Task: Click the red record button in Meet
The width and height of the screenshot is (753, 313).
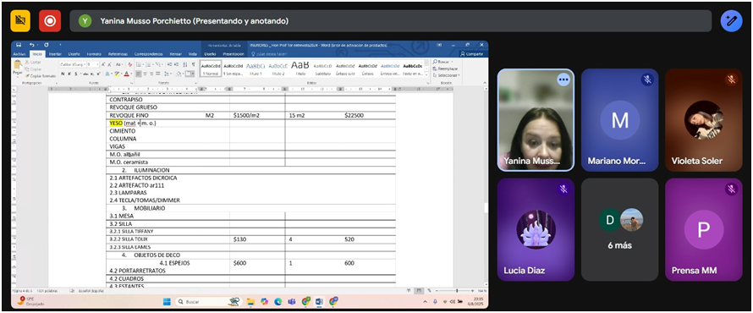Action: [50, 20]
